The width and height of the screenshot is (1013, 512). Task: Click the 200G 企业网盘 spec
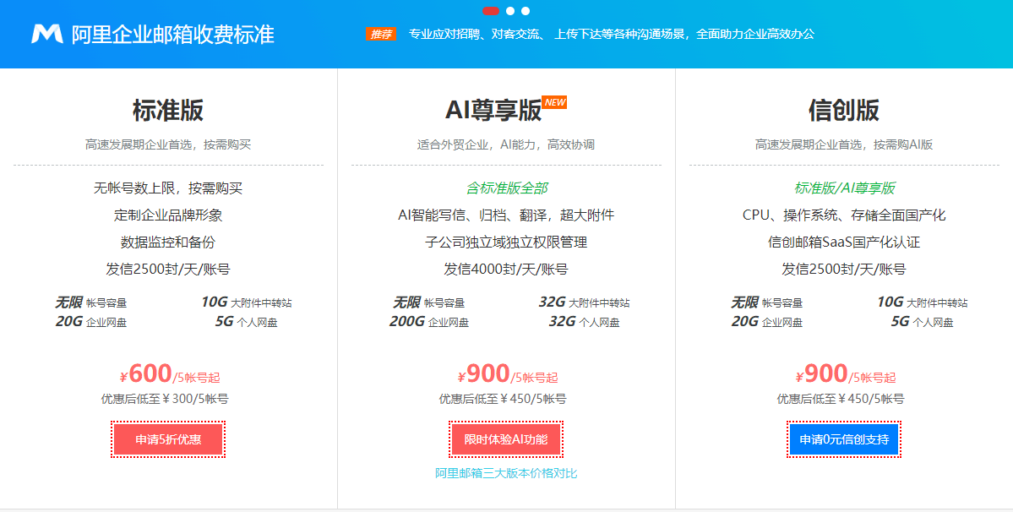click(x=429, y=322)
